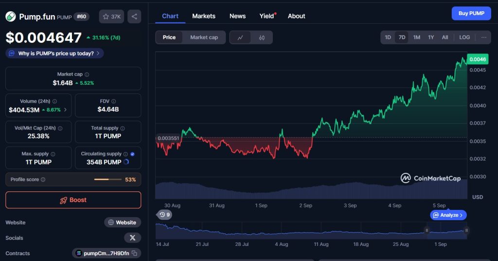Click right handle of timeline range slider
This screenshot has height=261, width=498.
click(466, 230)
